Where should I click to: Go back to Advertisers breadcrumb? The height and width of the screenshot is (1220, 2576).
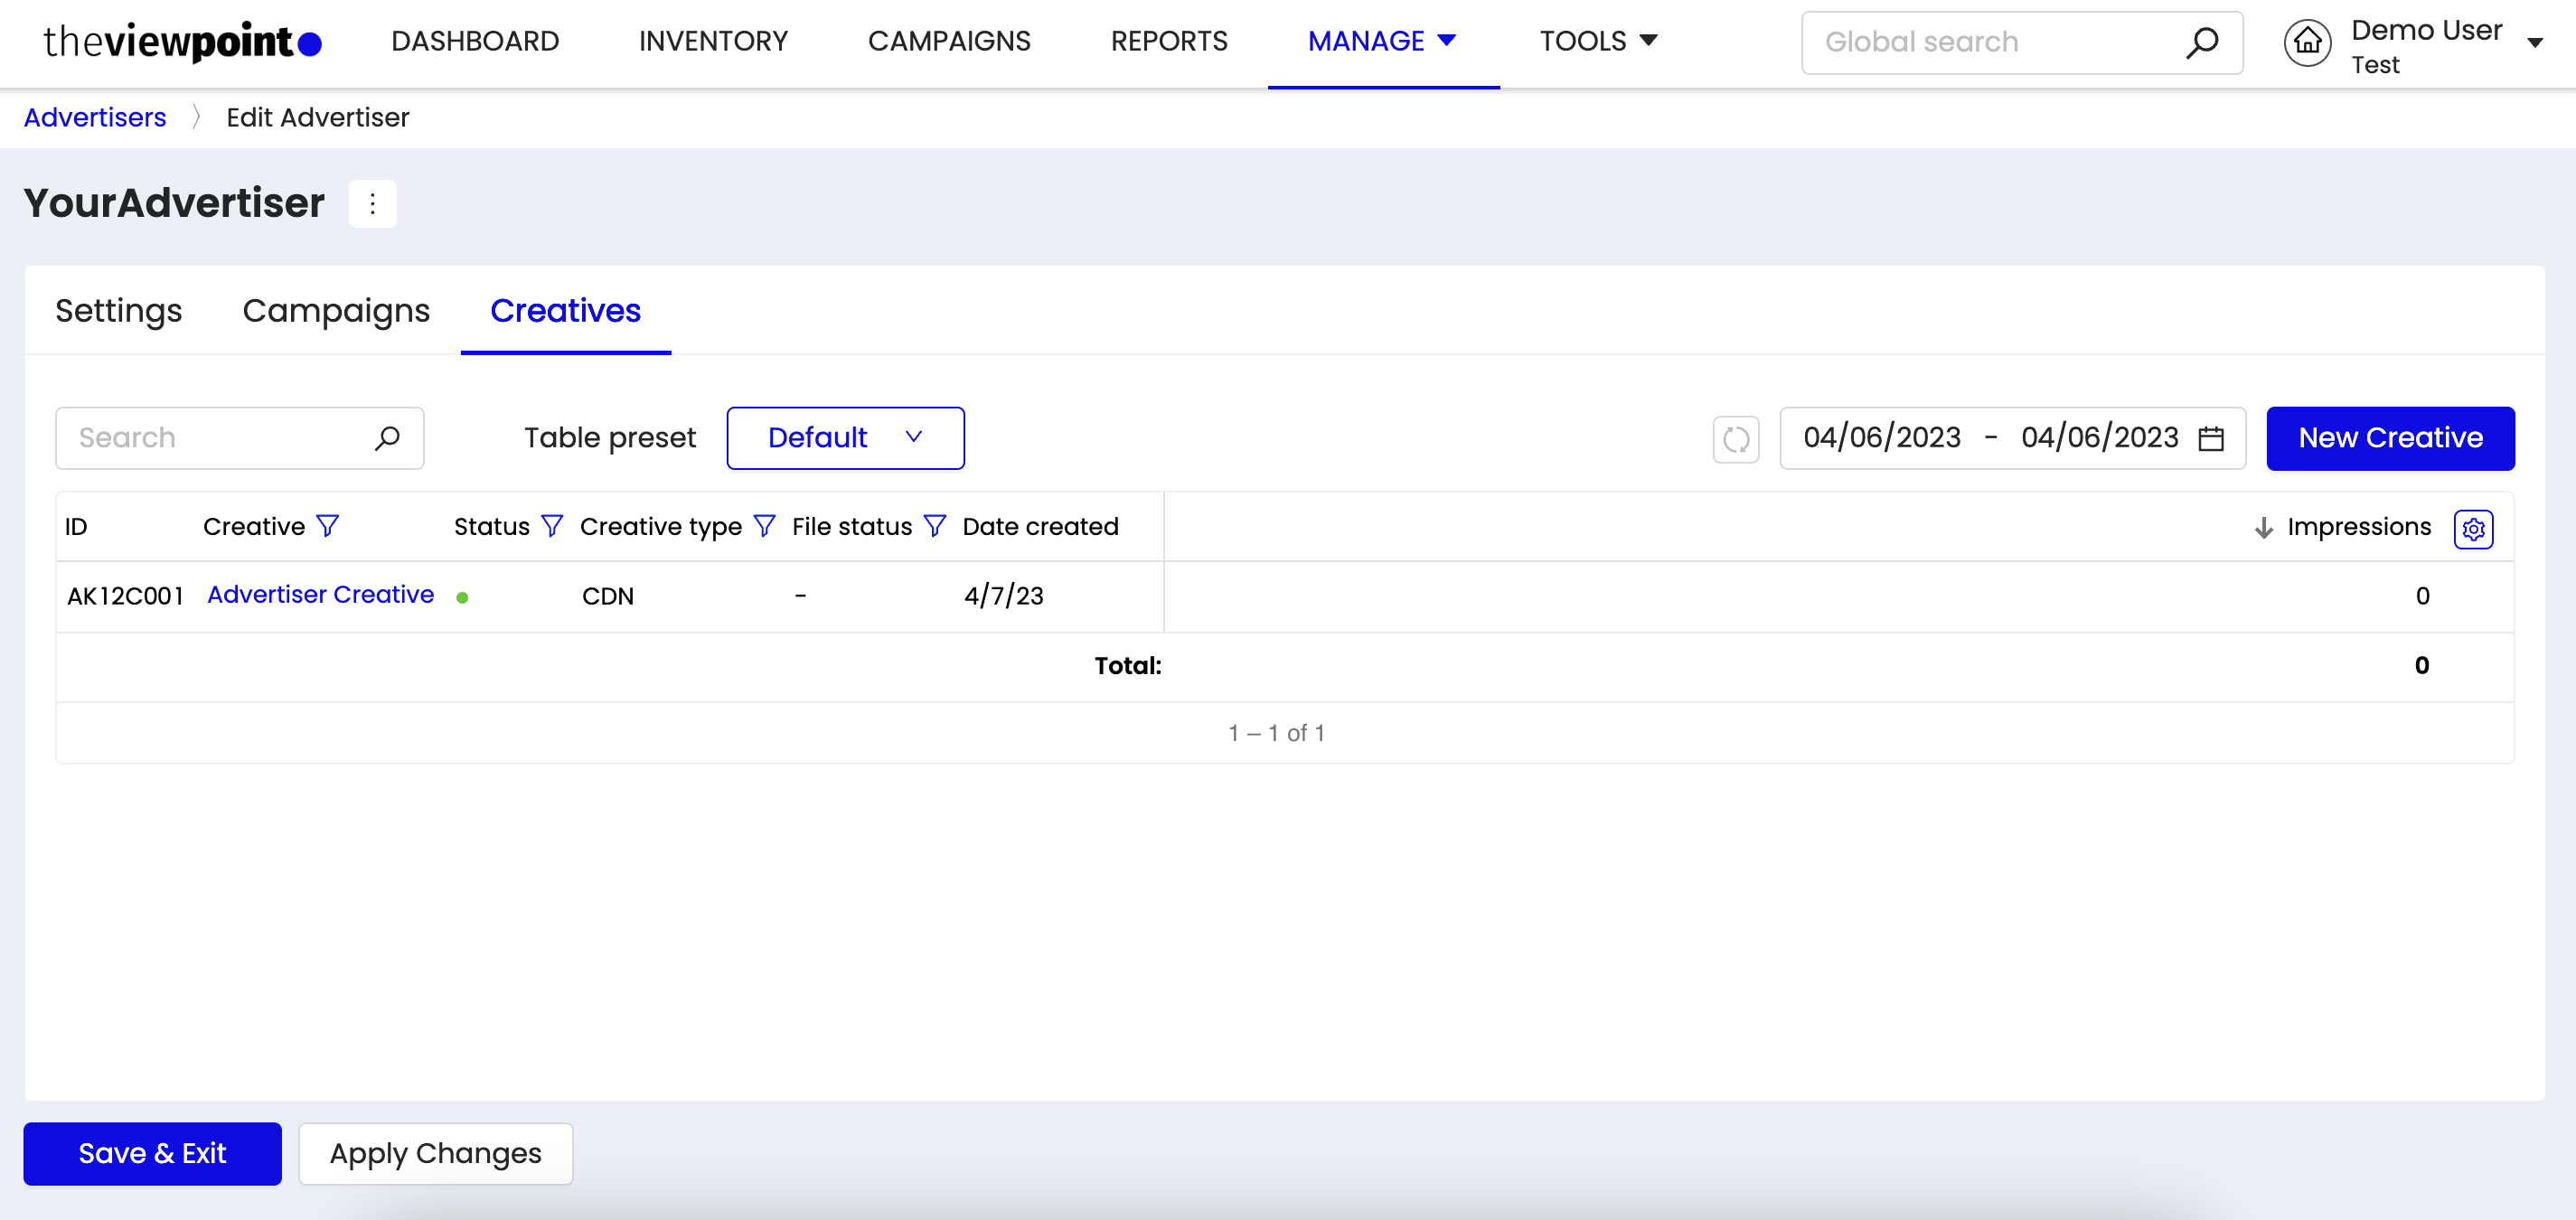coord(95,117)
